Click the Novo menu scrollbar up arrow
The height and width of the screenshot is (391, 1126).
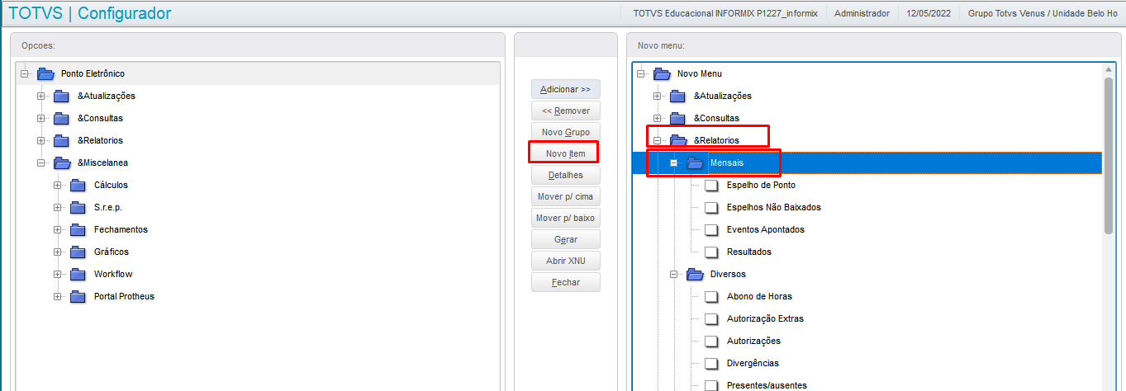[1109, 69]
